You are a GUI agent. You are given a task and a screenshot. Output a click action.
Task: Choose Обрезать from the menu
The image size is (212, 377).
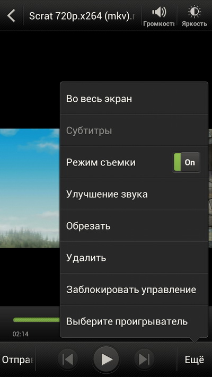click(134, 226)
